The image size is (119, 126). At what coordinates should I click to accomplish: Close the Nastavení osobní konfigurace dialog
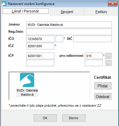click(113, 4)
